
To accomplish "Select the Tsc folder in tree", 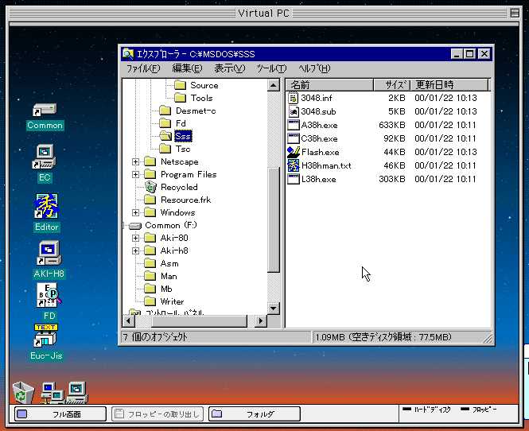I will [175, 149].
